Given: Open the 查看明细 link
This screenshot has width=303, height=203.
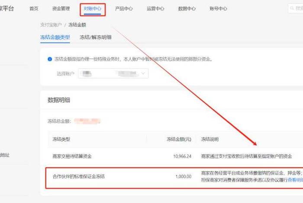Looking at the screenshot, I should [x=296, y=180].
